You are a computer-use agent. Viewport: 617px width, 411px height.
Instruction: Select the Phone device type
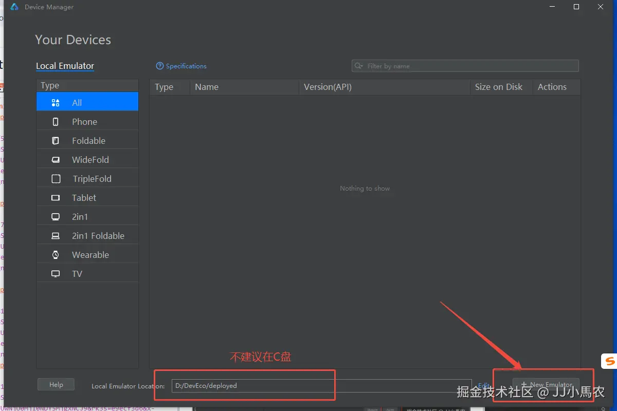(87, 122)
